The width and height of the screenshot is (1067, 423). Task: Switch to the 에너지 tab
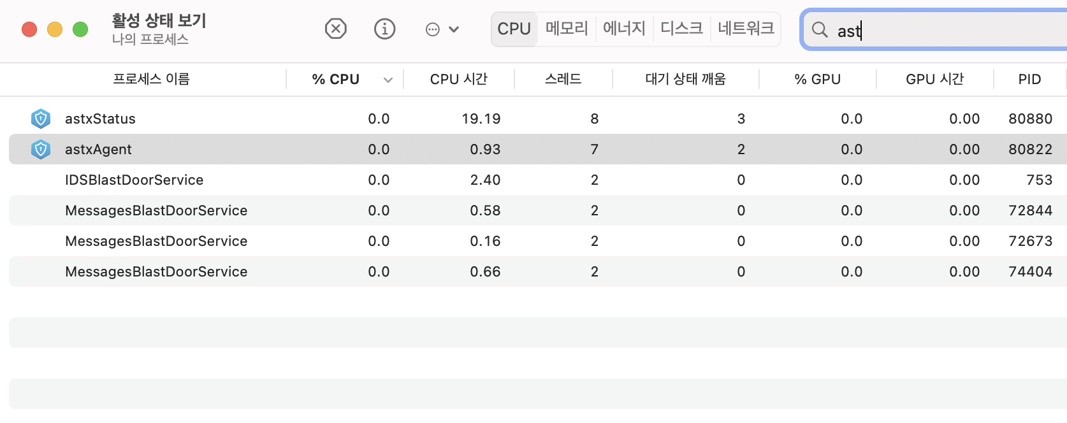[624, 29]
